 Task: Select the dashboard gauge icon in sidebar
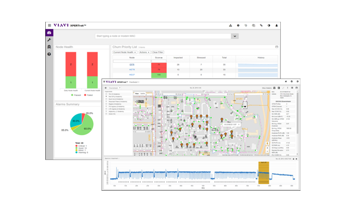coord(49,33)
